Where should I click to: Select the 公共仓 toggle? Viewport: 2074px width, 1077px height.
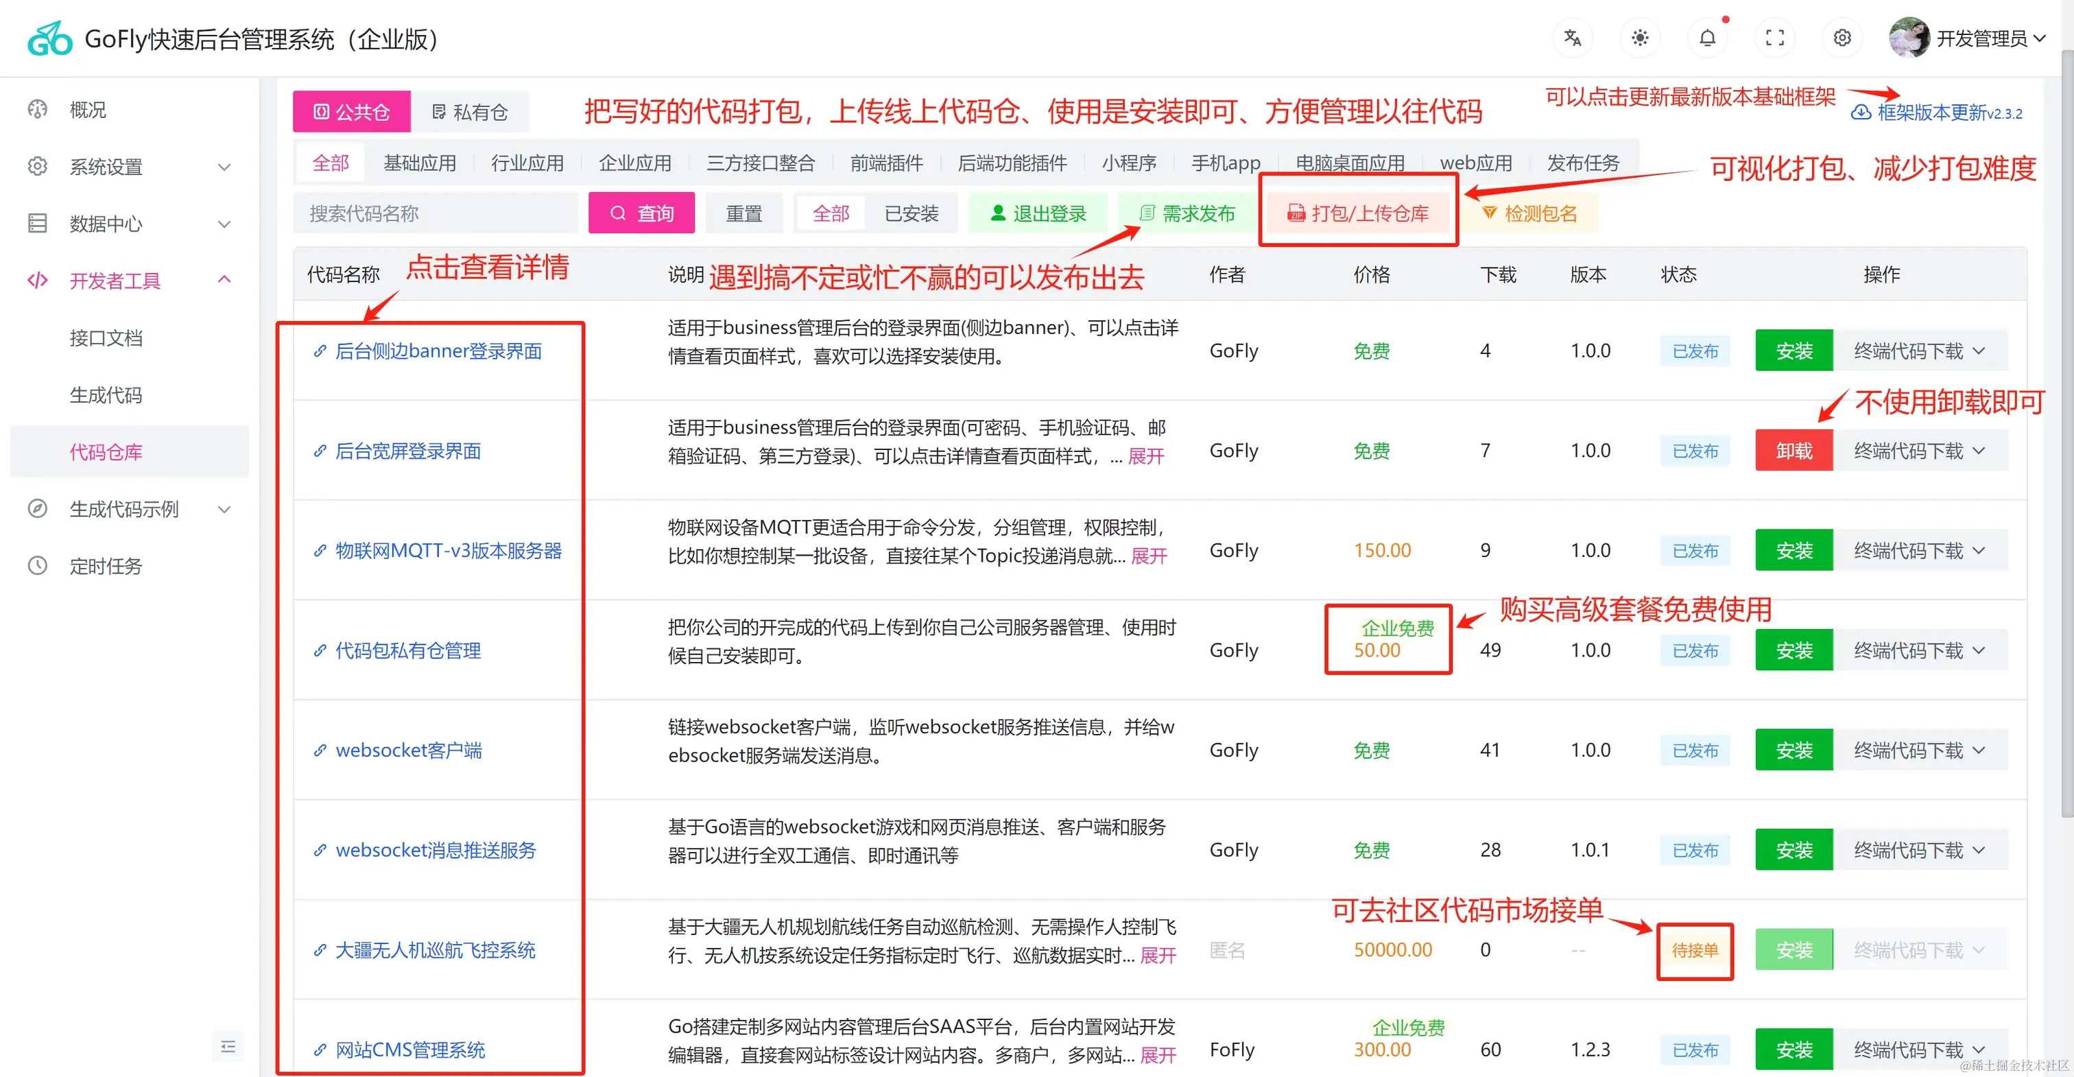pyautogui.click(x=352, y=112)
